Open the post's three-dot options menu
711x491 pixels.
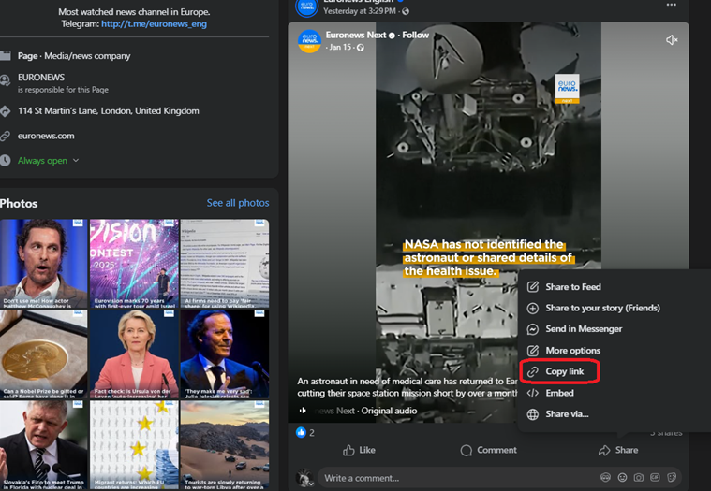pyautogui.click(x=671, y=5)
